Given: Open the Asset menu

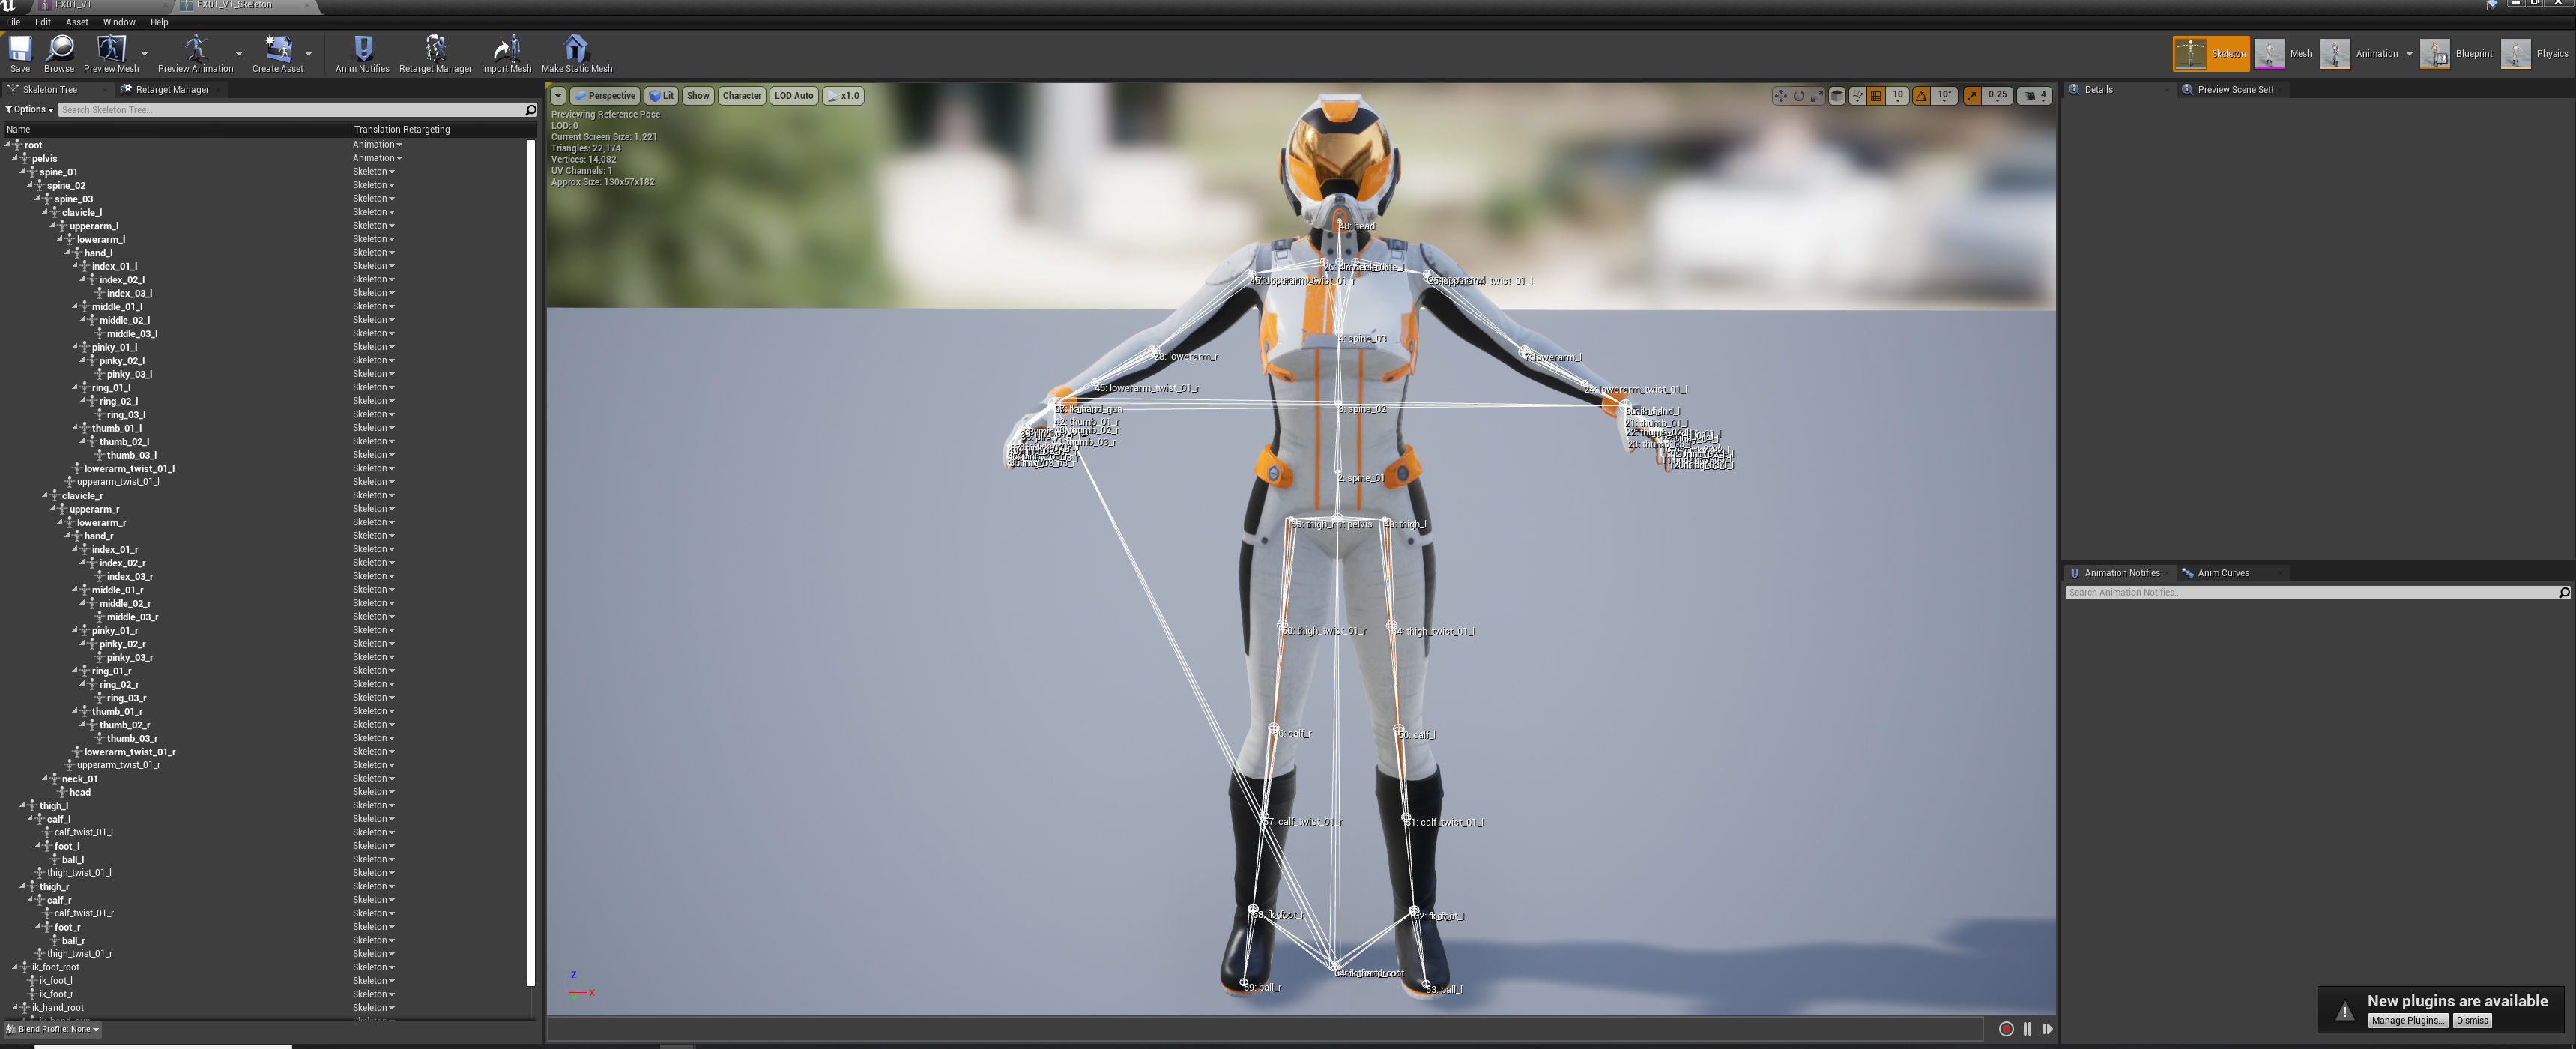Looking at the screenshot, I should coord(77,22).
